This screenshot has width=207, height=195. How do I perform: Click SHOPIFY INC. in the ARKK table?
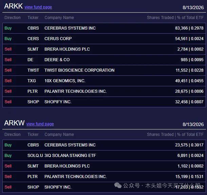58,102
